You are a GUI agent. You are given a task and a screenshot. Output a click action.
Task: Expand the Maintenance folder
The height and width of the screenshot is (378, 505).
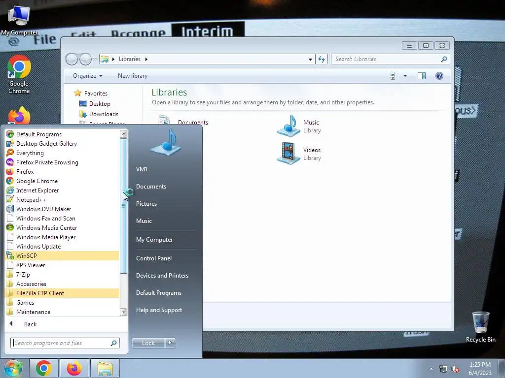[62, 312]
